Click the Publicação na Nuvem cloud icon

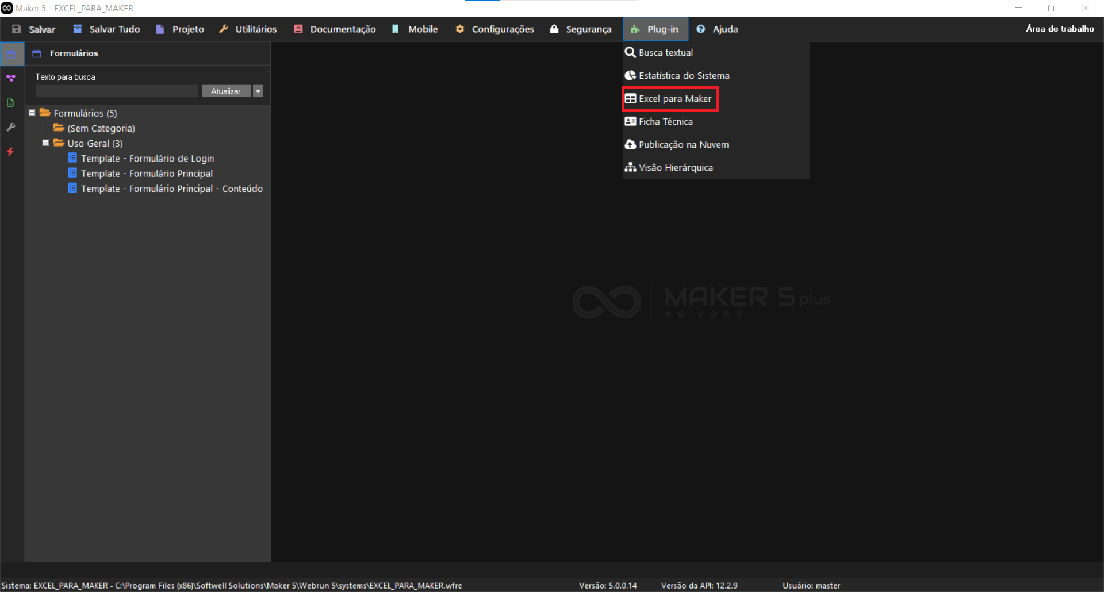pyautogui.click(x=630, y=144)
